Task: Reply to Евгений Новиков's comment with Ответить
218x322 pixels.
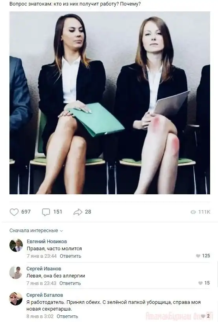Action: coord(70,256)
